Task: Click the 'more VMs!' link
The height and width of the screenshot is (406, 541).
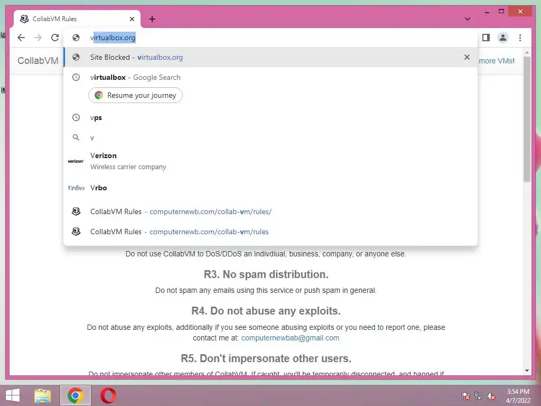Action: click(497, 61)
